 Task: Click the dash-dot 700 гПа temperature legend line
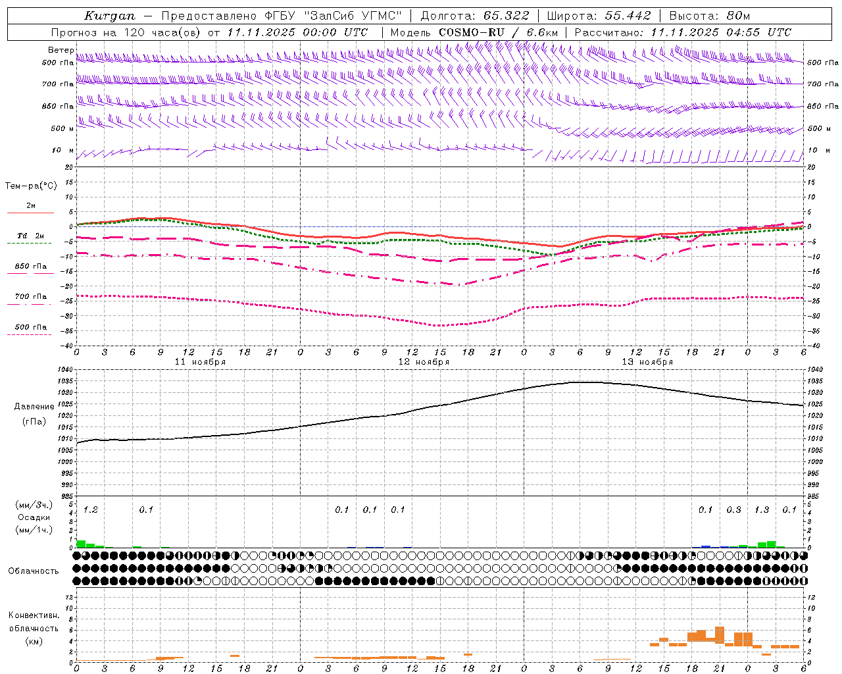[x=29, y=304]
